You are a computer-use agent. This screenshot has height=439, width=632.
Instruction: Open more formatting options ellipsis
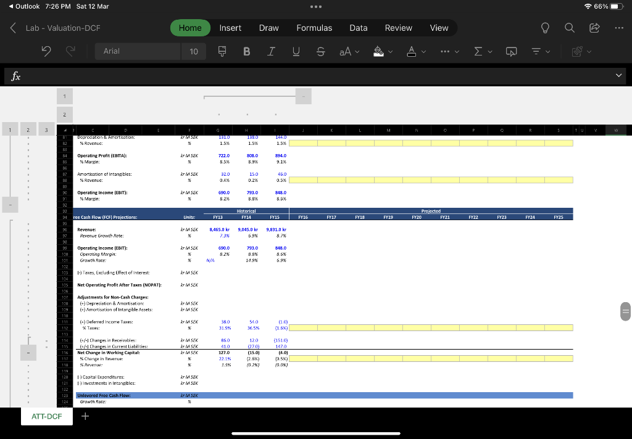tap(450, 52)
